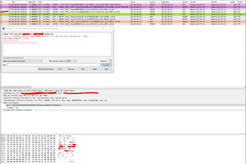Screen dimensions: 246x164
Task: Click the Save as… button
Action: 71,69
